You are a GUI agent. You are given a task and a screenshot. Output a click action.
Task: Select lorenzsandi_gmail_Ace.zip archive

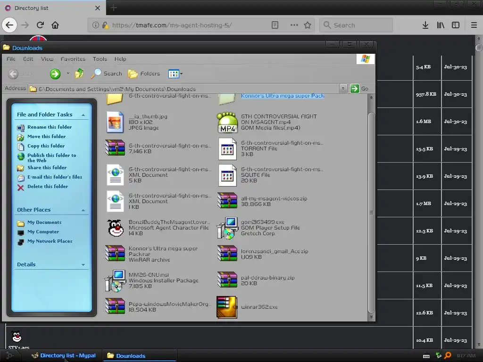pos(227,253)
